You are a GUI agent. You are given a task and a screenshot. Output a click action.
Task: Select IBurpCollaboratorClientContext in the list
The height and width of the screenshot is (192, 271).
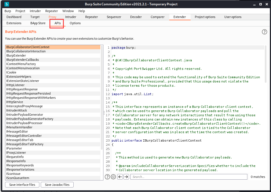(53, 47)
